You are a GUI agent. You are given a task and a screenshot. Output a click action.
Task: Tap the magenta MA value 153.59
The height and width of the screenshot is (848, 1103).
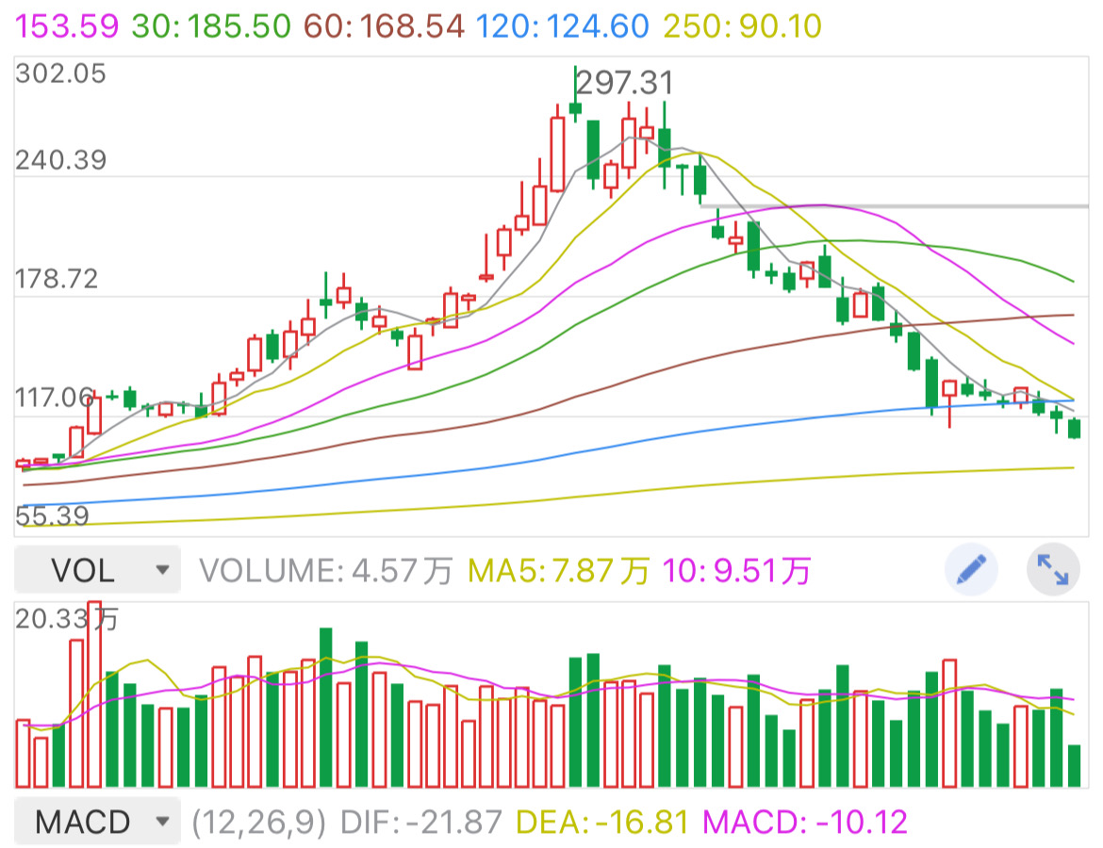click(67, 26)
